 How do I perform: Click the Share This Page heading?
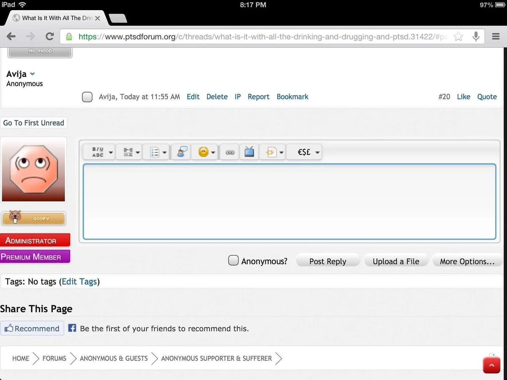pyautogui.click(x=36, y=309)
